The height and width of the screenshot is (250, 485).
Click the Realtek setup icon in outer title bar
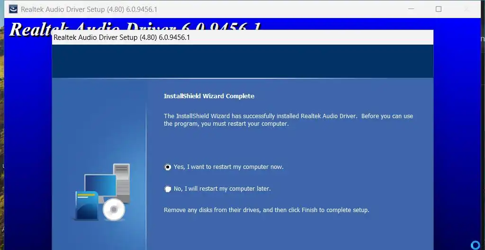click(x=13, y=9)
